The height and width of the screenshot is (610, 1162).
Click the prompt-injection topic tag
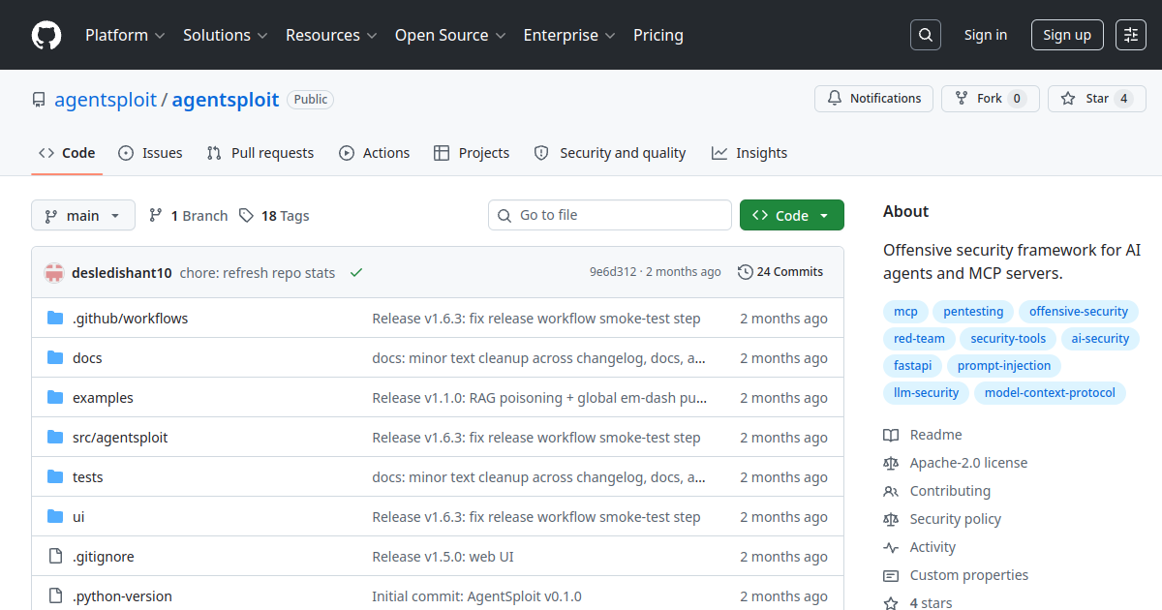pos(1004,366)
